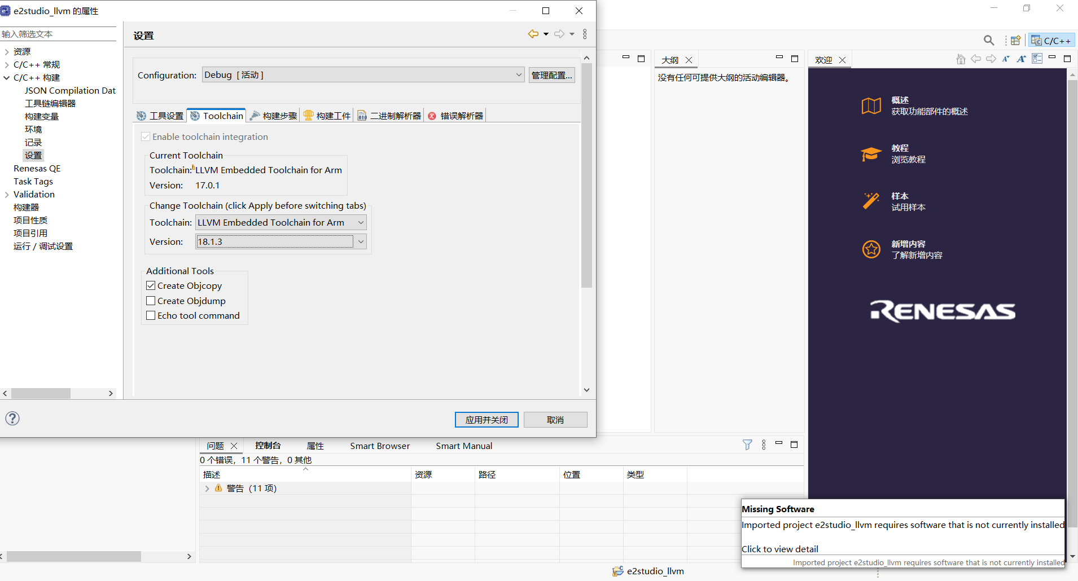Open the 新增内容 what's new star icon

(x=871, y=249)
